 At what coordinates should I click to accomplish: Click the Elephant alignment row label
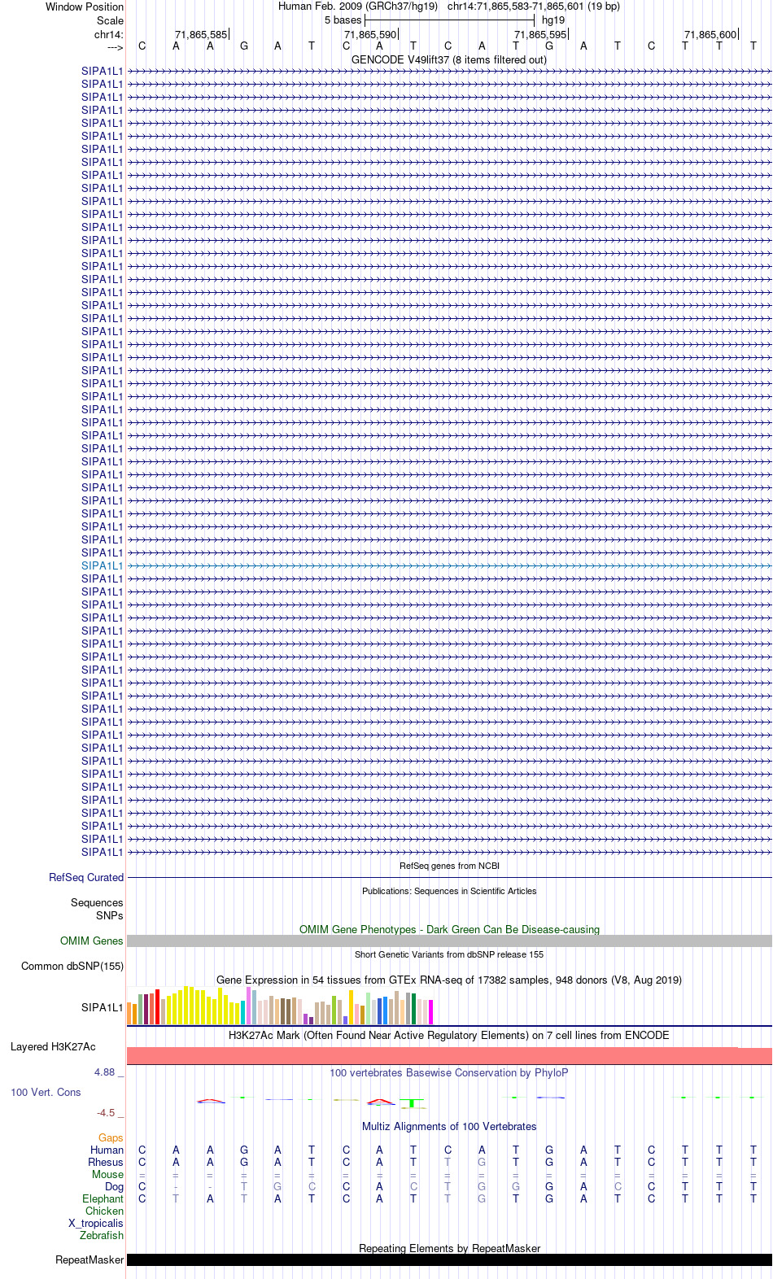point(103,1198)
